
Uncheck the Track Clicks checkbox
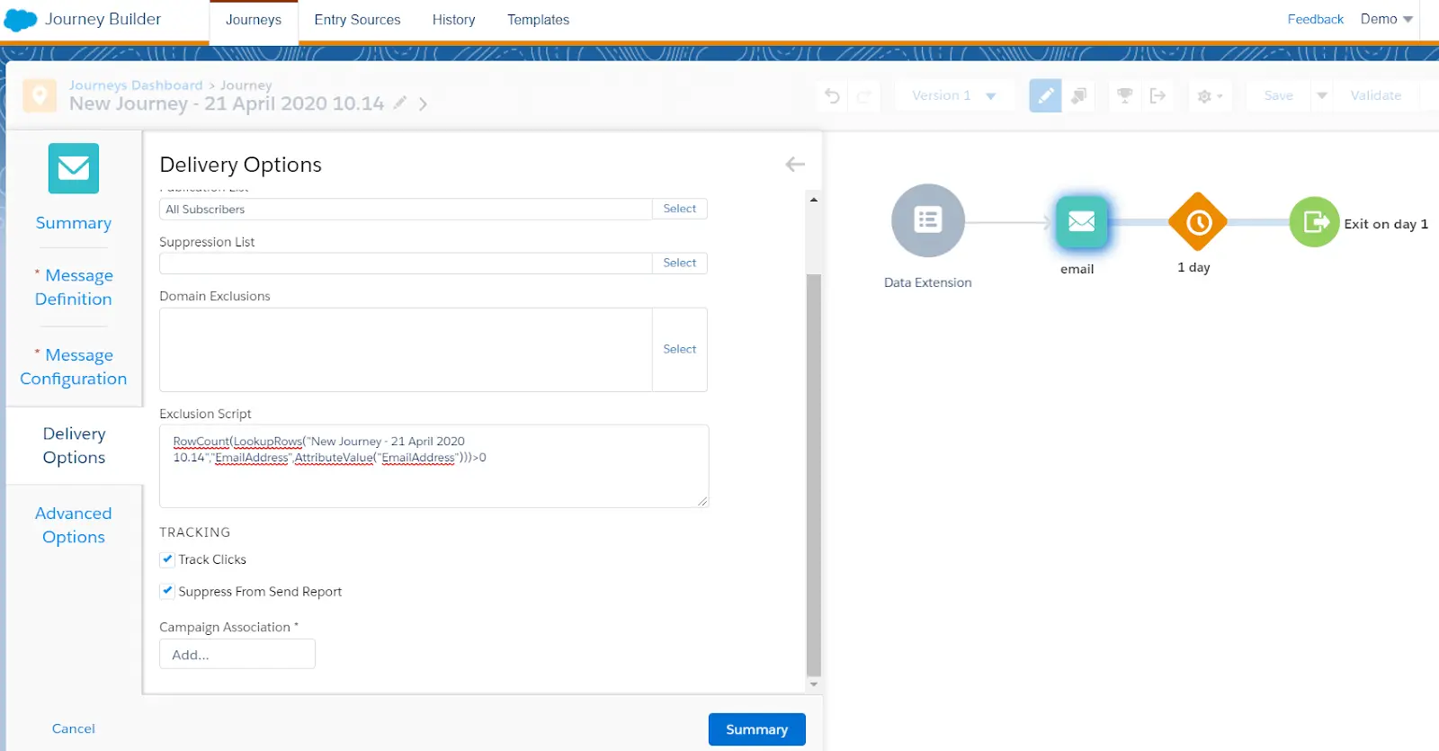coord(167,559)
